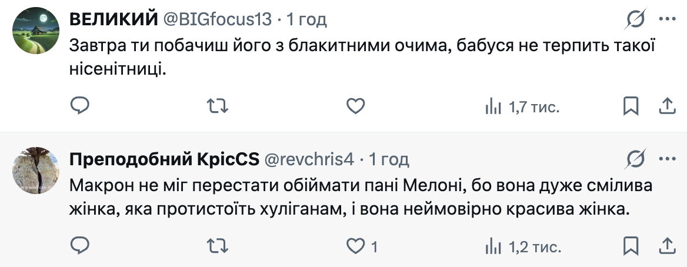
Task: Open @BIGfocus13 profile handle
Action: click(x=217, y=19)
